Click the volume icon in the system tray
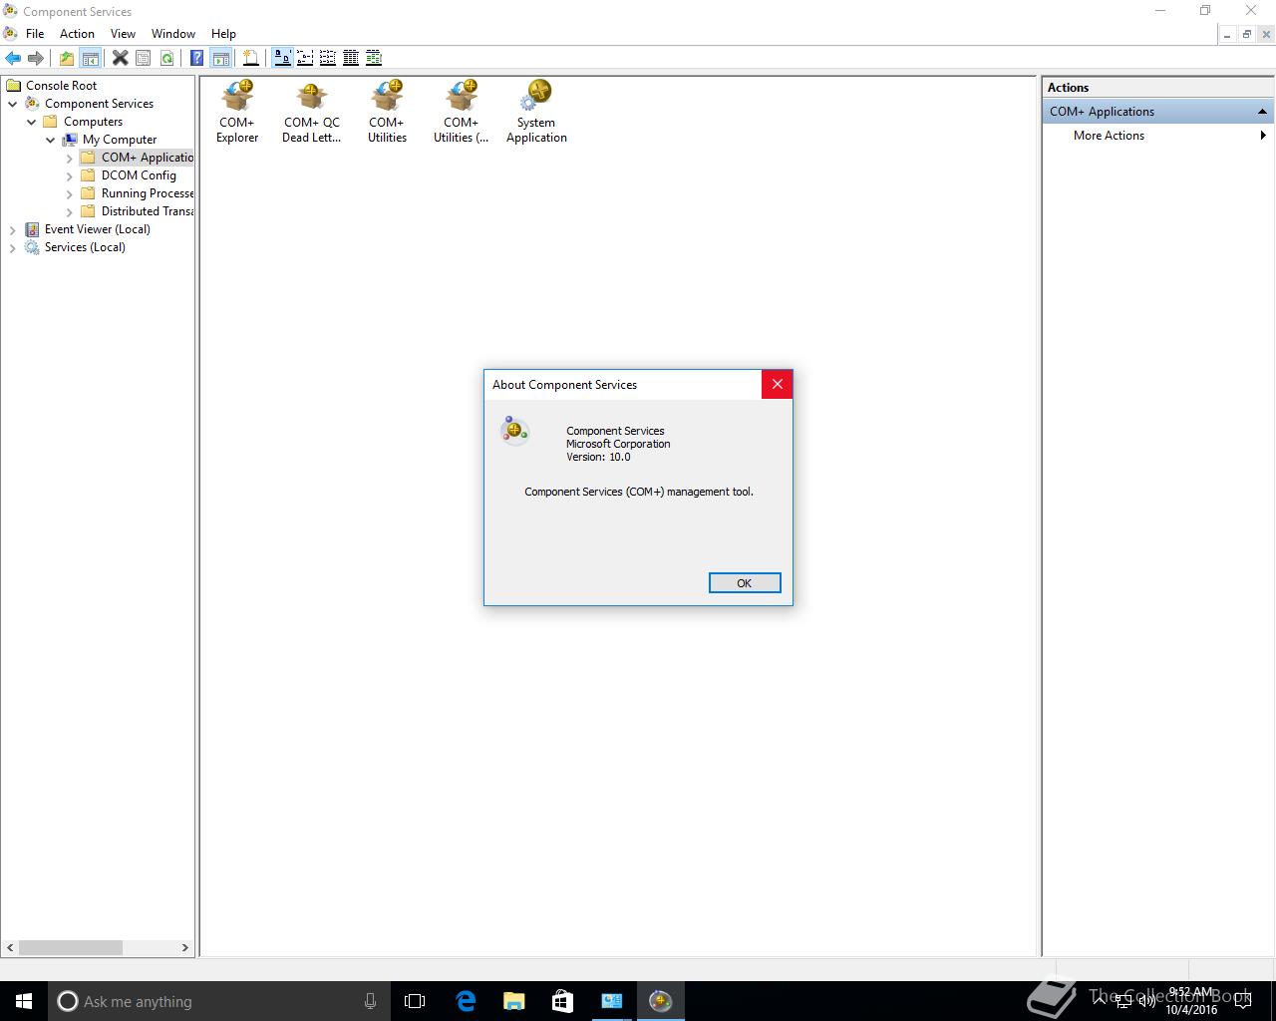 pos(1146,1001)
